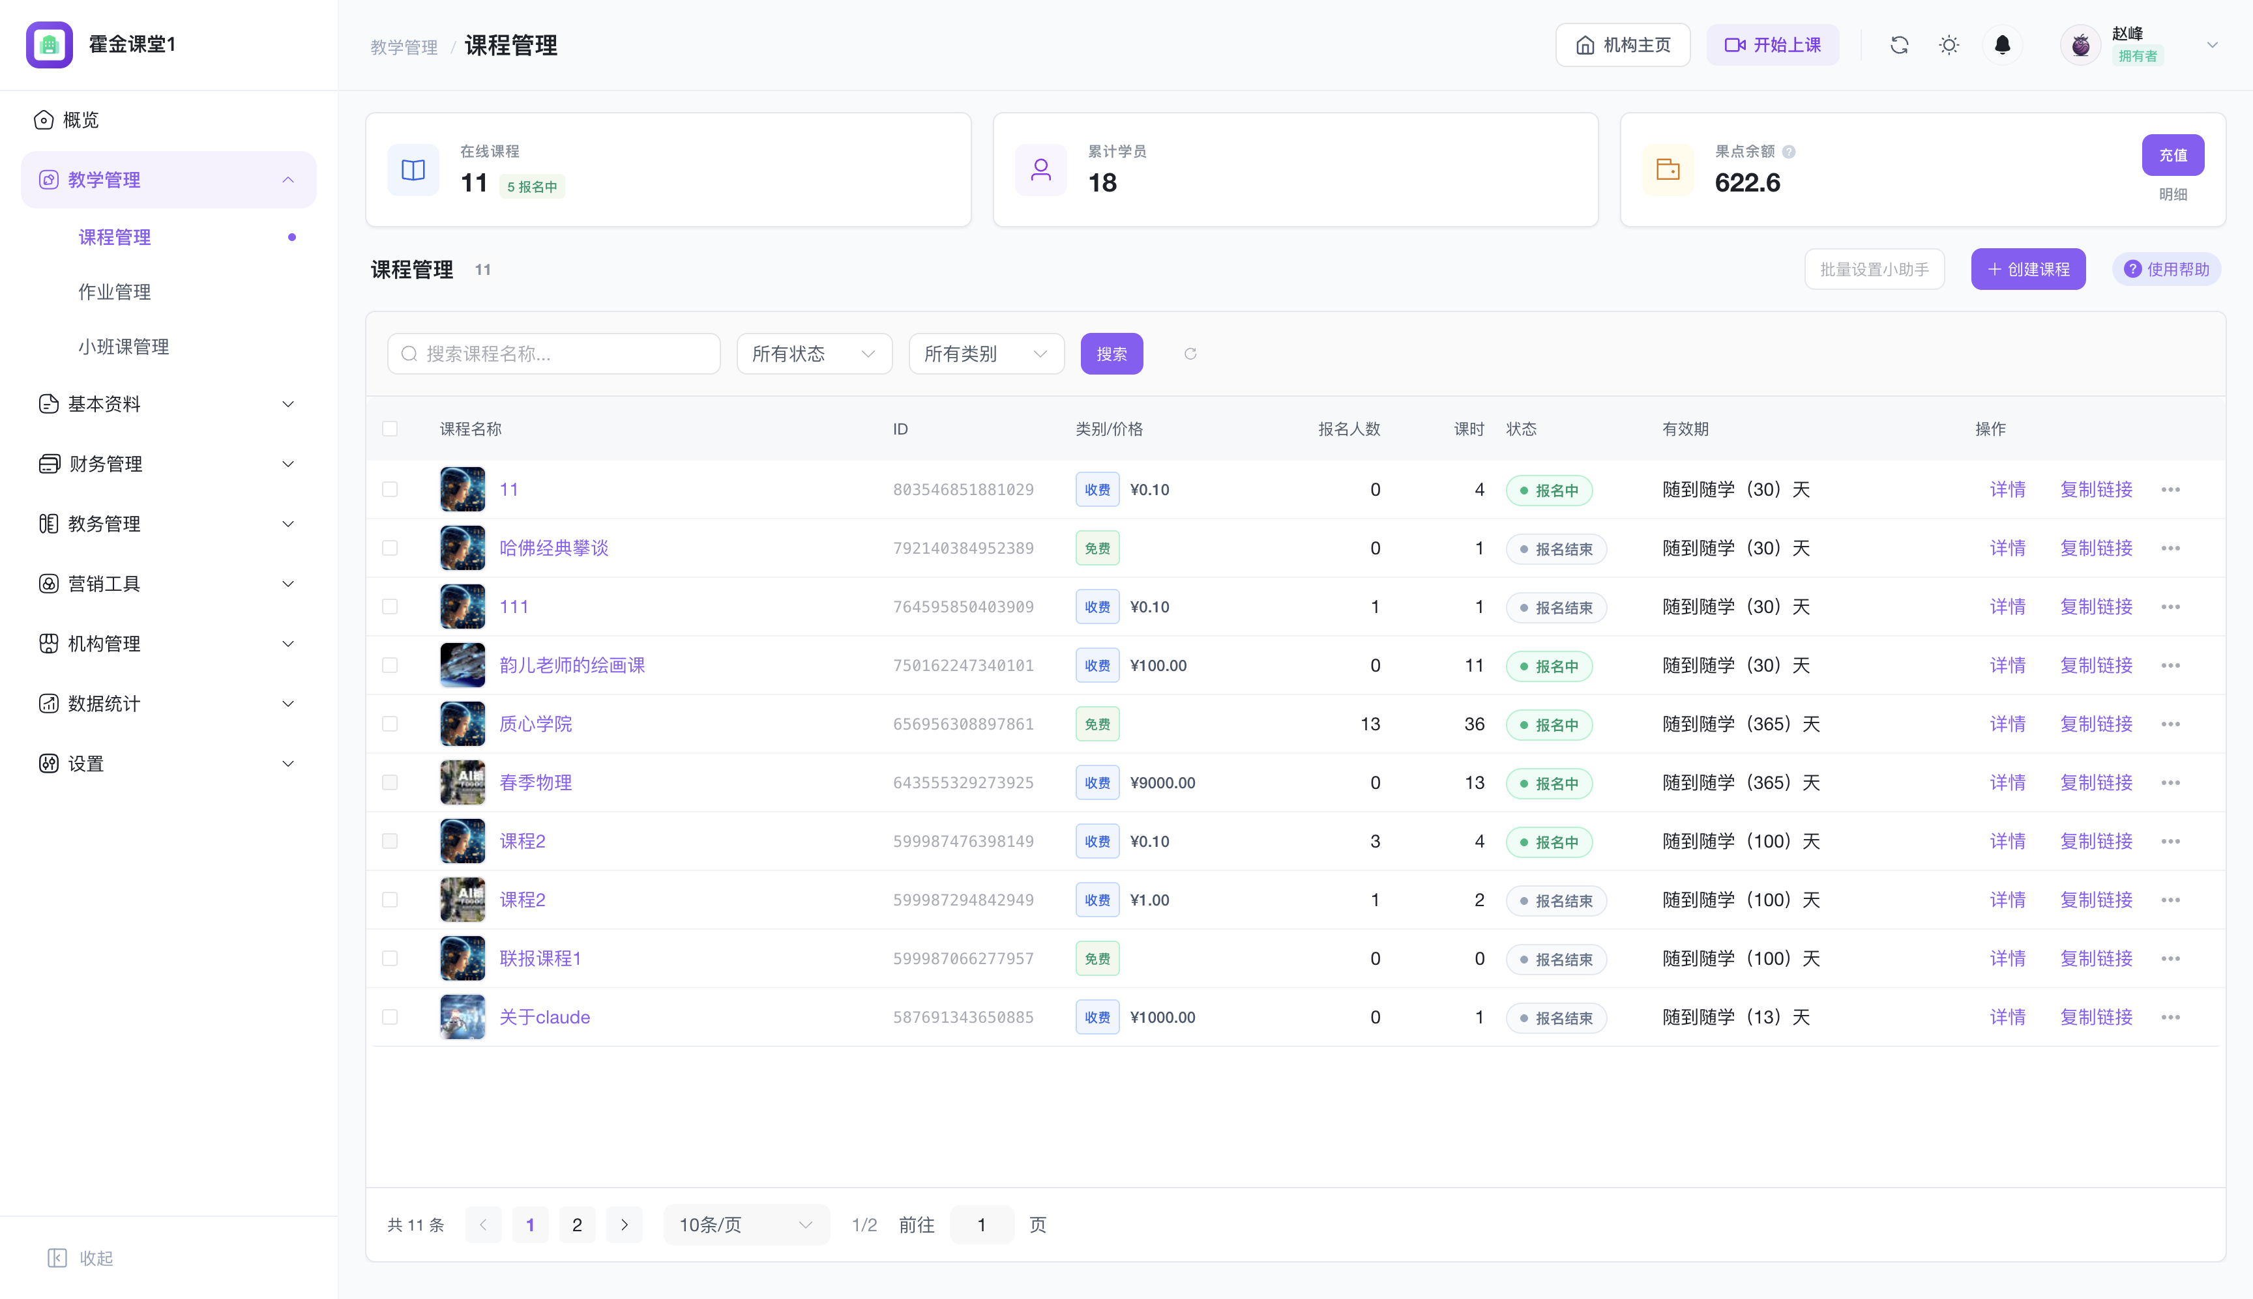Click the 搜索 button
Viewport: 2253px width, 1299px height.
pos(1112,354)
